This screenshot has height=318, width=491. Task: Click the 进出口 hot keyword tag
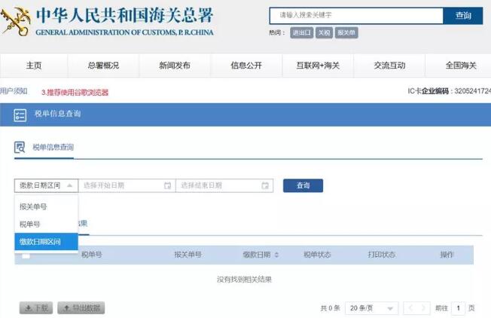coord(302,33)
